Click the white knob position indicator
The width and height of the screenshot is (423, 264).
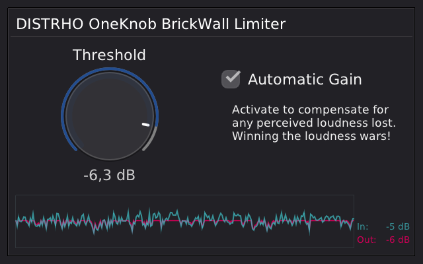point(145,125)
